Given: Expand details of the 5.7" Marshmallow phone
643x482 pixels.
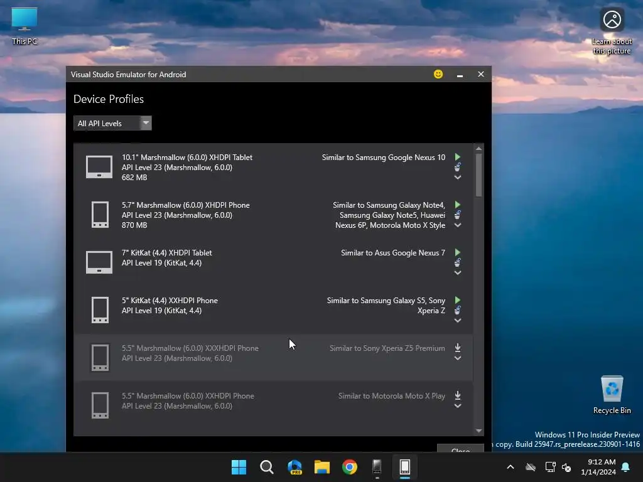Looking at the screenshot, I should tap(458, 225).
